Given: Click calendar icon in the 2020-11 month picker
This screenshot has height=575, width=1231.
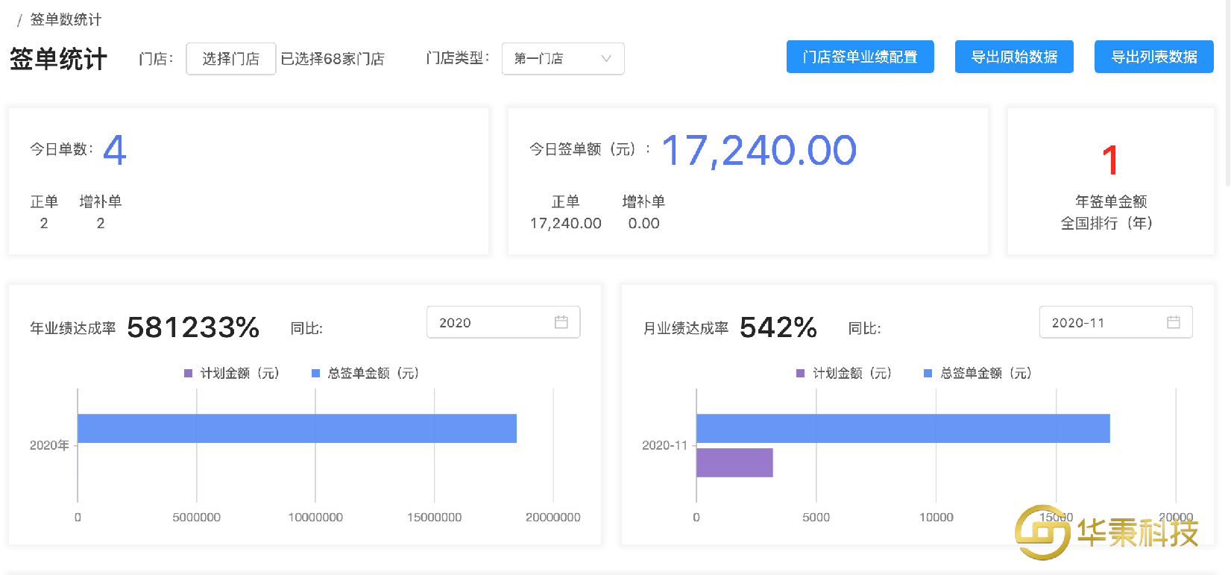Looking at the screenshot, I should point(1173,322).
